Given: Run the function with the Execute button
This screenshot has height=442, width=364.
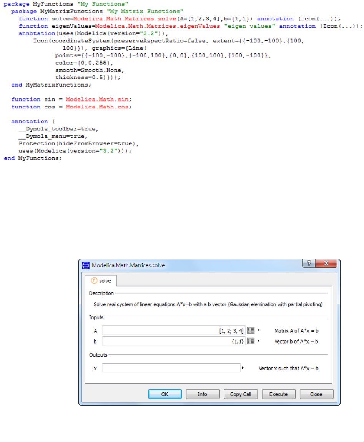Looking at the screenshot, I should click(278, 394).
